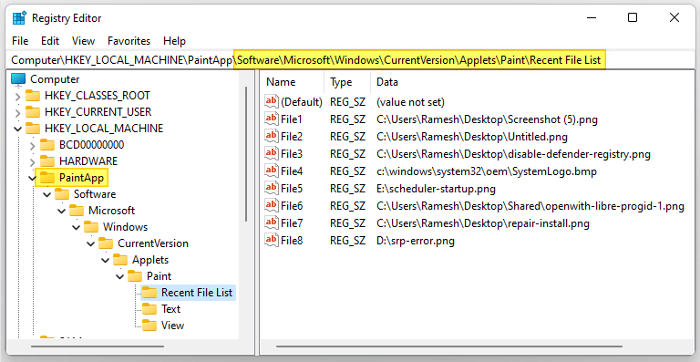
Task: Click the PaintApp folder icon
Action: point(47,178)
